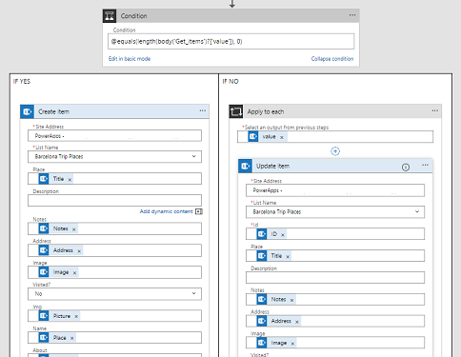This screenshot has height=357, width=461.
Task: Click Add dynamic content link
Action: [166, 211]
